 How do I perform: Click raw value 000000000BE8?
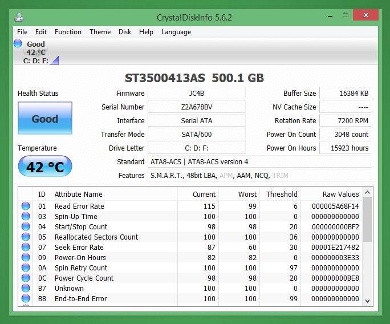335,278
